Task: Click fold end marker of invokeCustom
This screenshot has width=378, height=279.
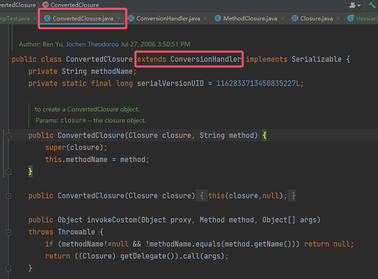Action: (8, 268)
